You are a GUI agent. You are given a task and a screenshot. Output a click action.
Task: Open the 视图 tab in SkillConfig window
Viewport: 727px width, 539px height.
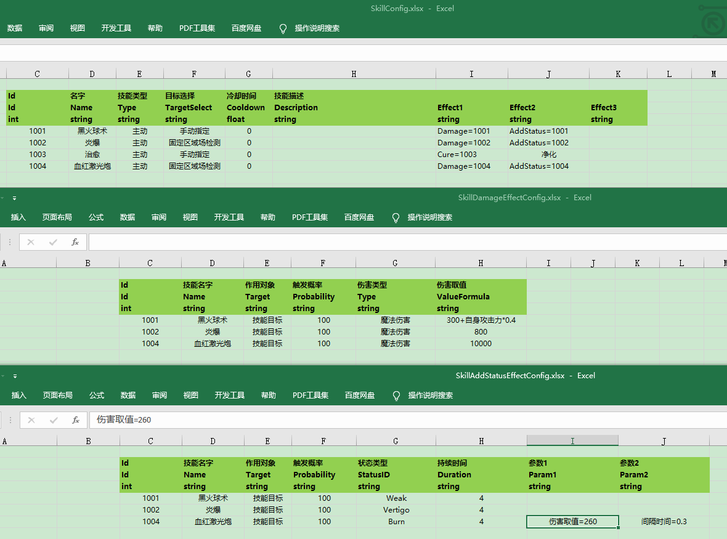tap(78, 28)
